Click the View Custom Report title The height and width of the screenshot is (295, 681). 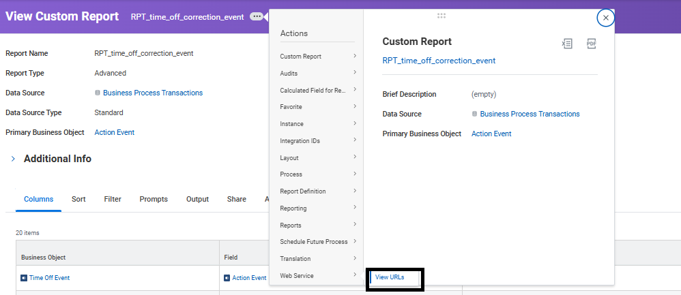tap(62, 16)
